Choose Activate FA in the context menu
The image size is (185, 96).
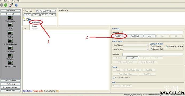pyautogui.click(x=36, y=22)
